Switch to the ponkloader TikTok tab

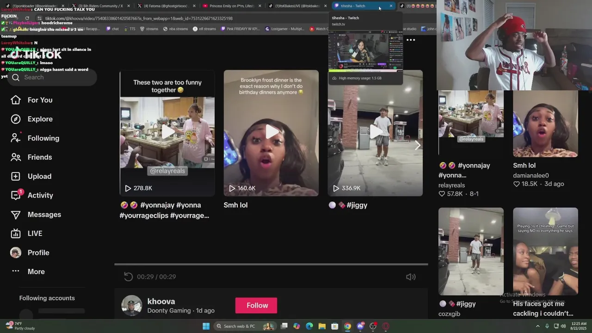click(35, 6)
